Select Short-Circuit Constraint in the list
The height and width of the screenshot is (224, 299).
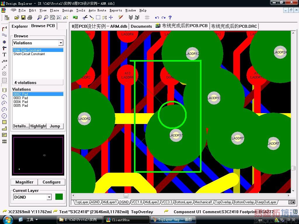point(29,54)
